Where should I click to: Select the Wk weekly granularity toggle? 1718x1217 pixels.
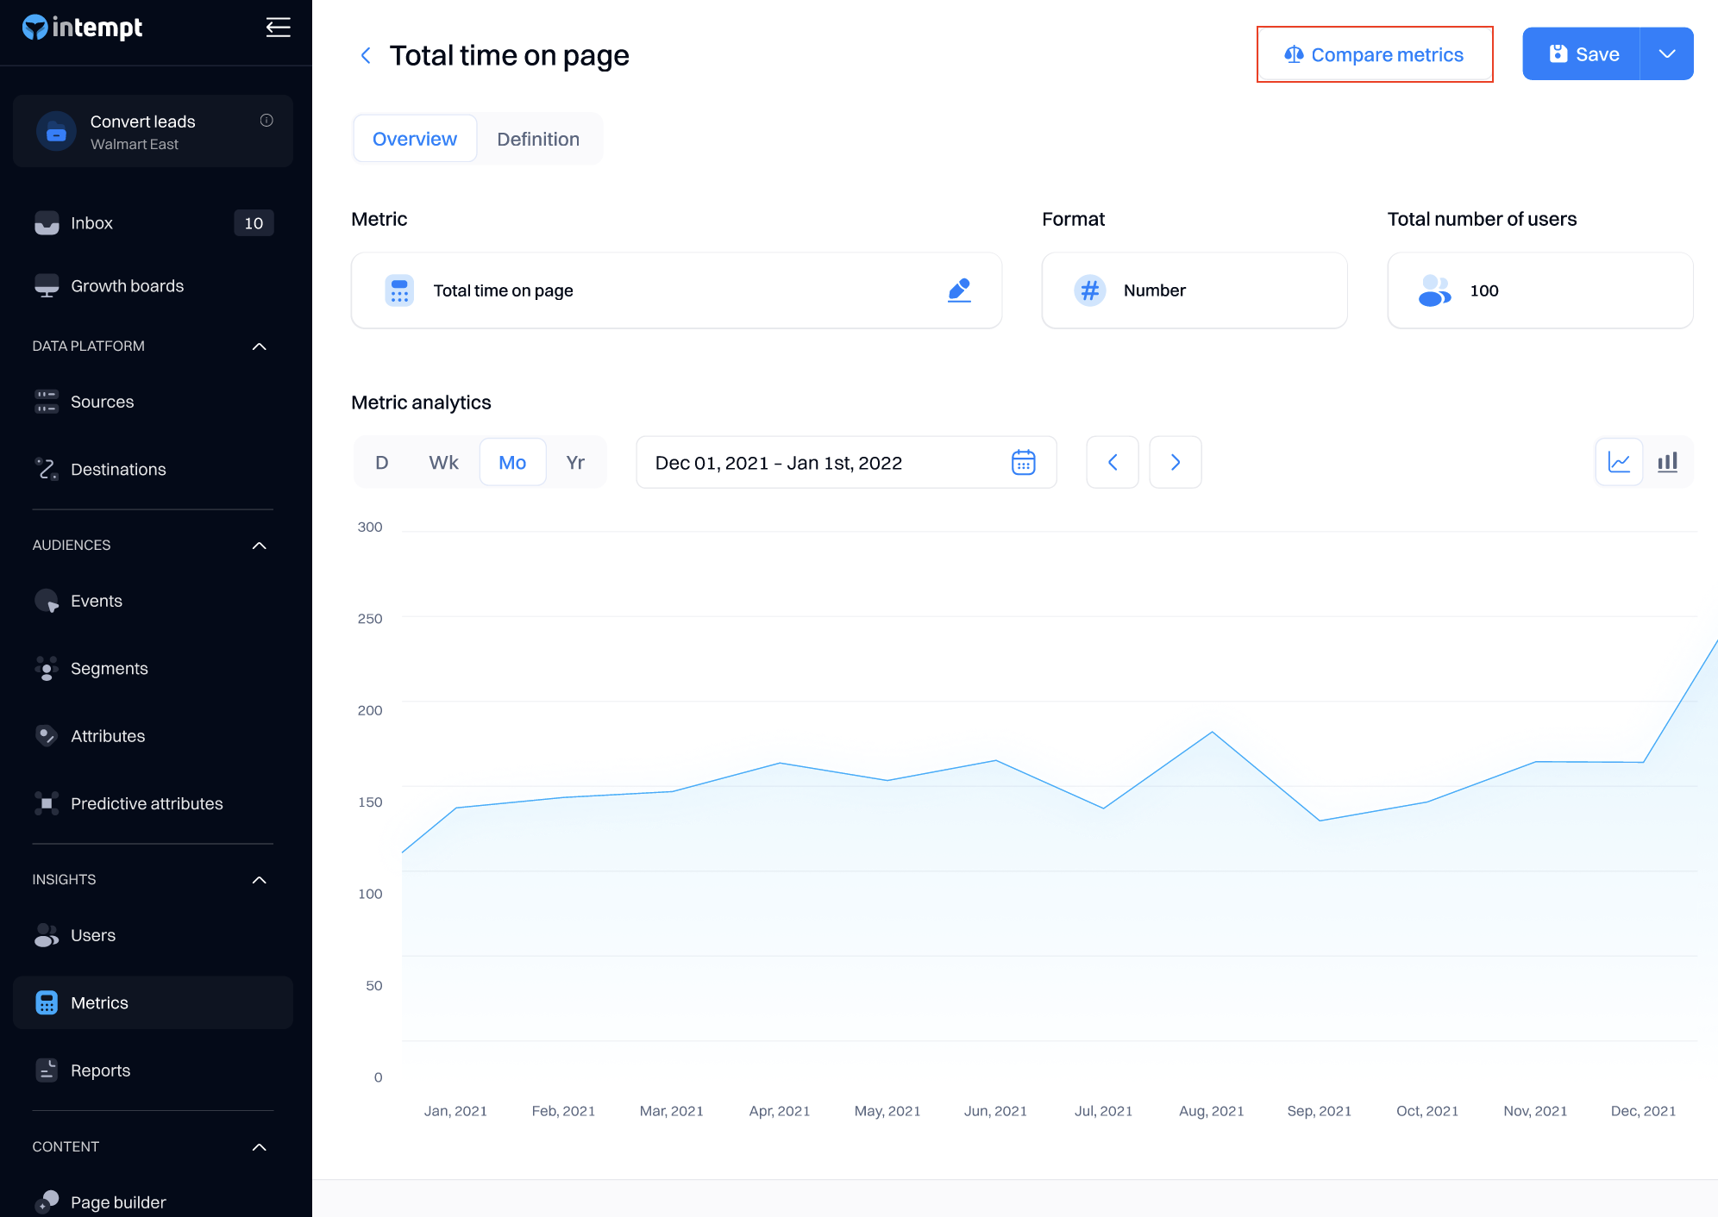(443, 463)
